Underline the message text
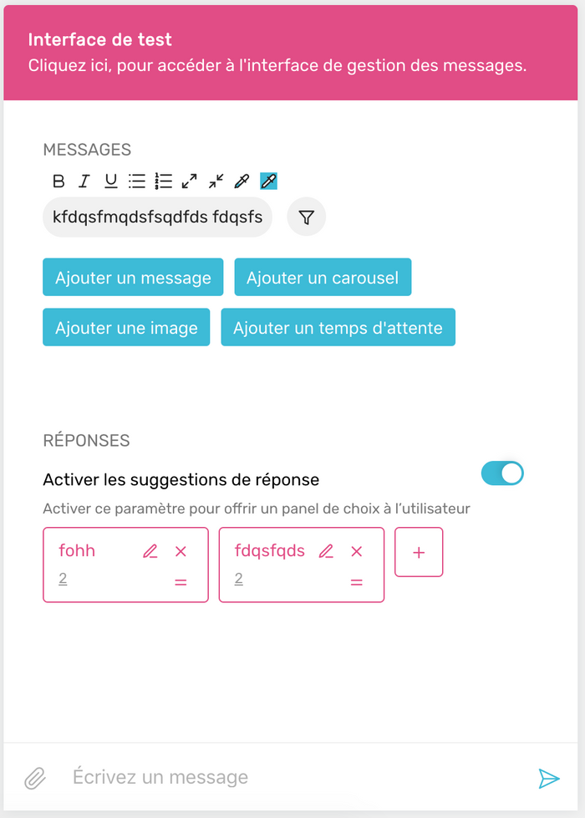The width and height of the screenshot is (585, 818). (x=110, y=181)
